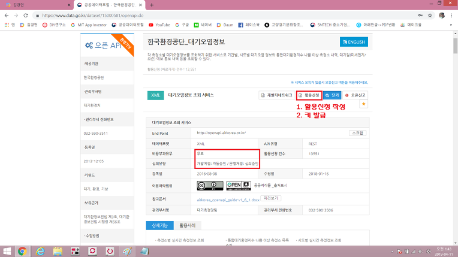Click the saved password key icon
Image resolution: width=458 pixels, height=257 pixels.
pos(420,16)
